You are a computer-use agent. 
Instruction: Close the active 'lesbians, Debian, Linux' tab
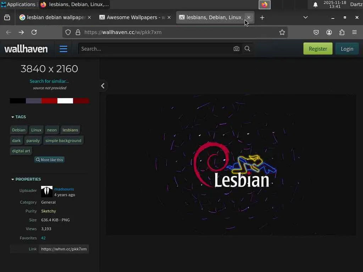coord(249,17)
